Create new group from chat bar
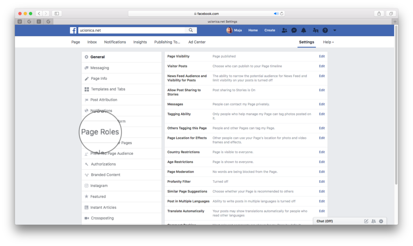 click(373, 221)
